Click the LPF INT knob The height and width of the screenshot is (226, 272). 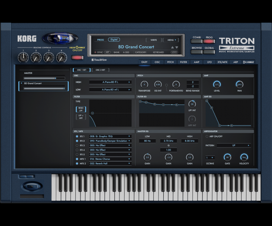point(192,104)
